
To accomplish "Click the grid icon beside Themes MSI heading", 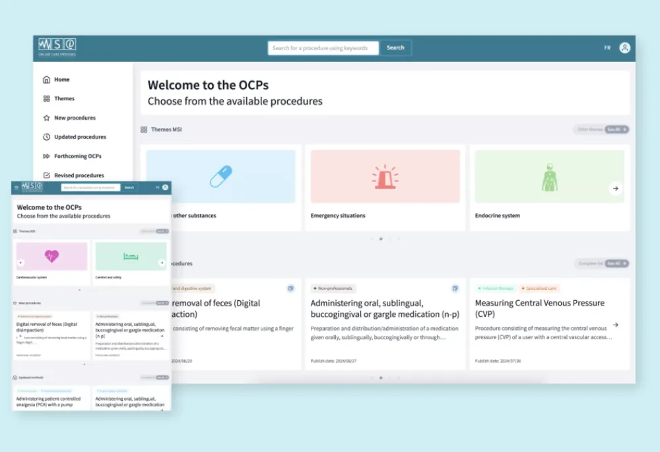I will tap(144, 129).
